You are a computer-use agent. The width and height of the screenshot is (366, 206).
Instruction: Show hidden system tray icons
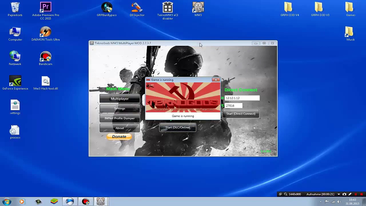pyautogui.click(x=321, y=202)
